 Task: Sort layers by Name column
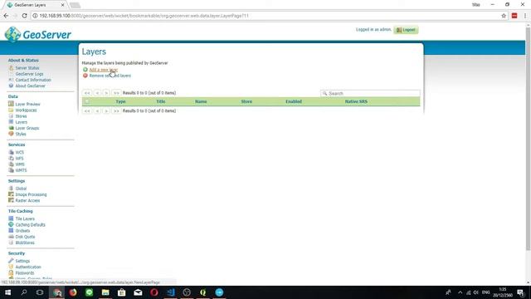[x=201, y=101]
